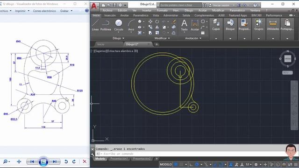
Task: Click the Save icon in quick access toolbar
Action: pos(114,5)
